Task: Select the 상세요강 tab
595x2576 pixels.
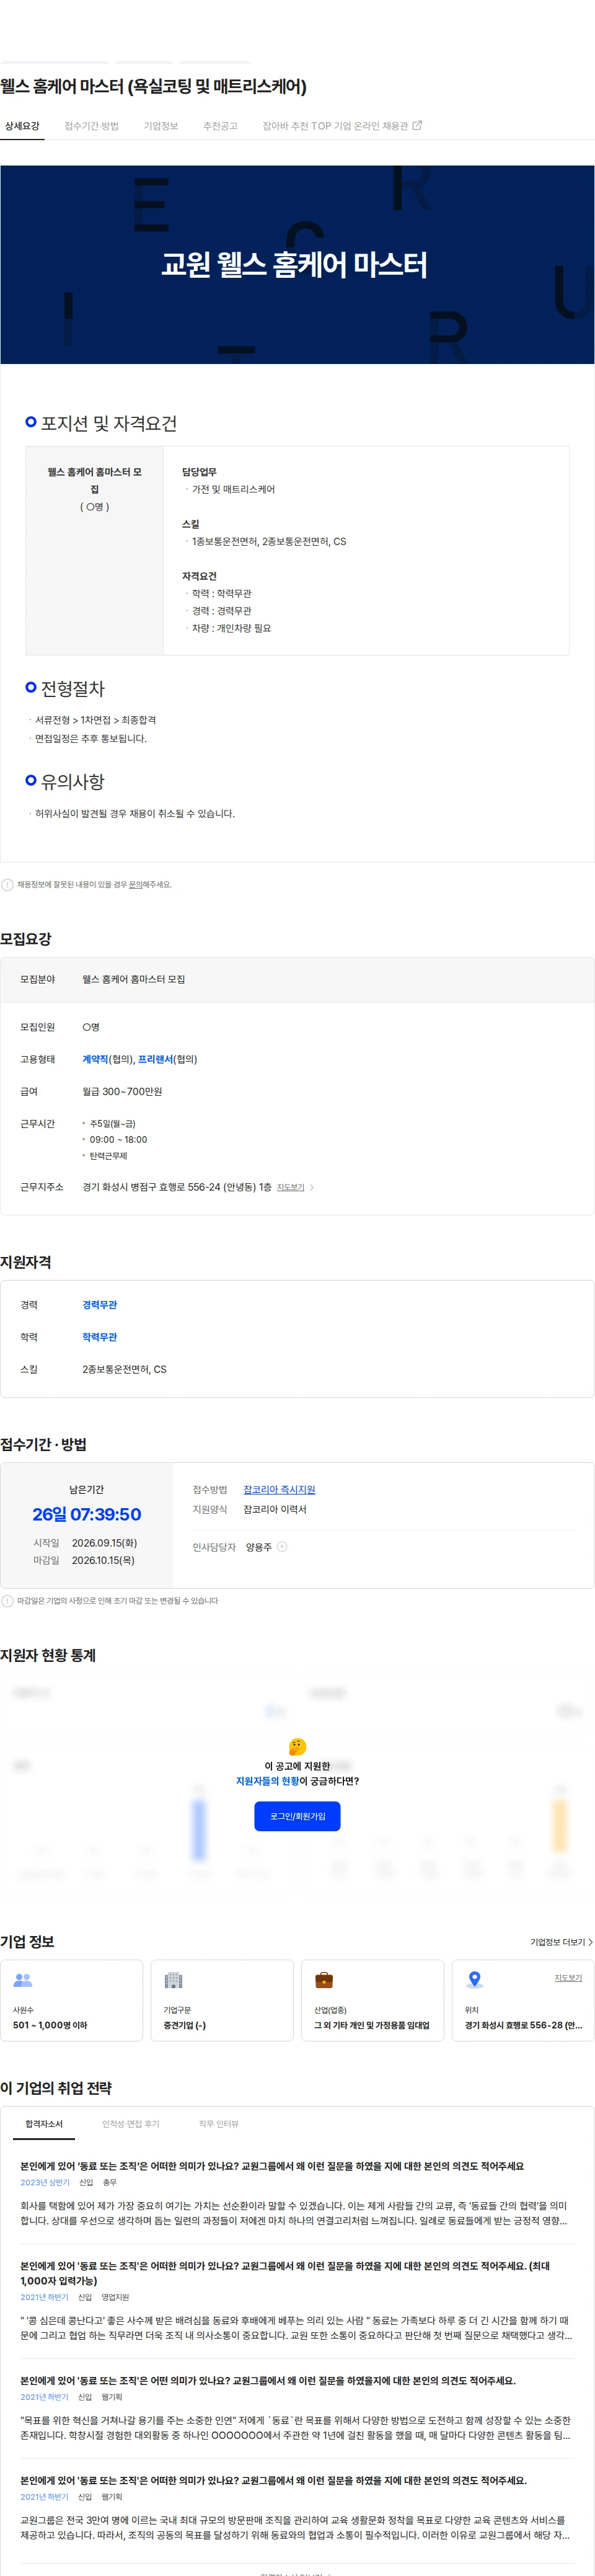Action: (22, 126)
